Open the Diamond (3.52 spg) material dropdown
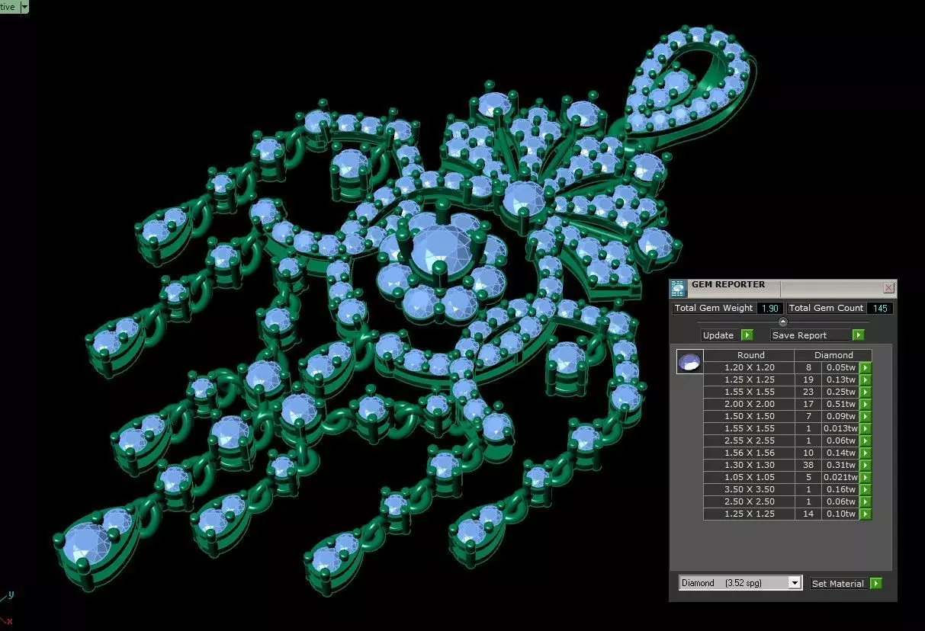 795,583
